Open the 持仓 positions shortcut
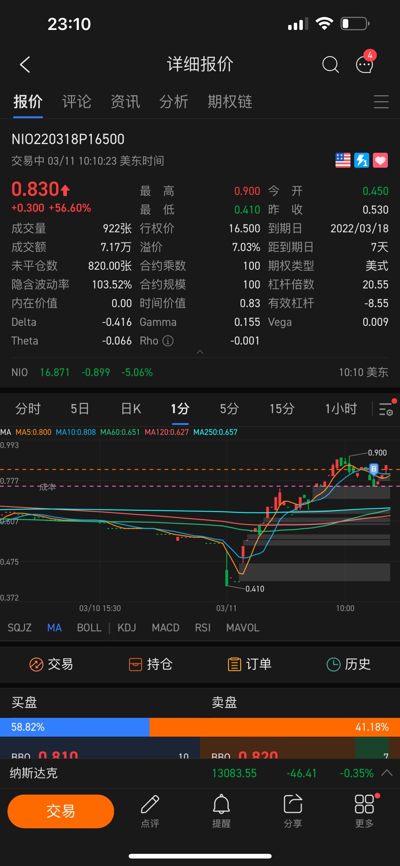The image size is (400, 866). click(x=150, y=664)
